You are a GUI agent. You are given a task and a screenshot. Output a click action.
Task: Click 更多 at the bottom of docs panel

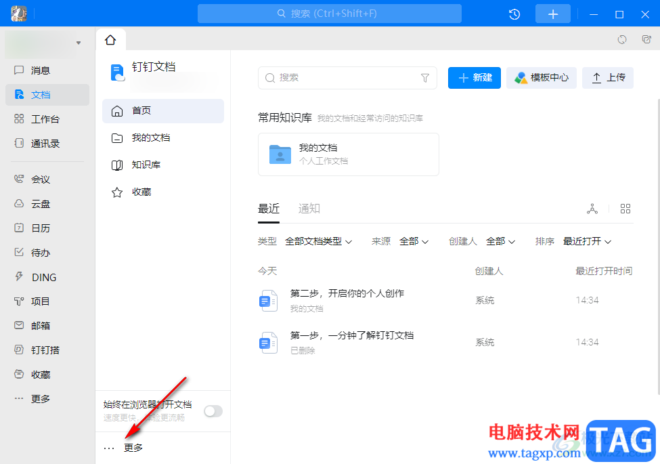(x=123, y=448)
